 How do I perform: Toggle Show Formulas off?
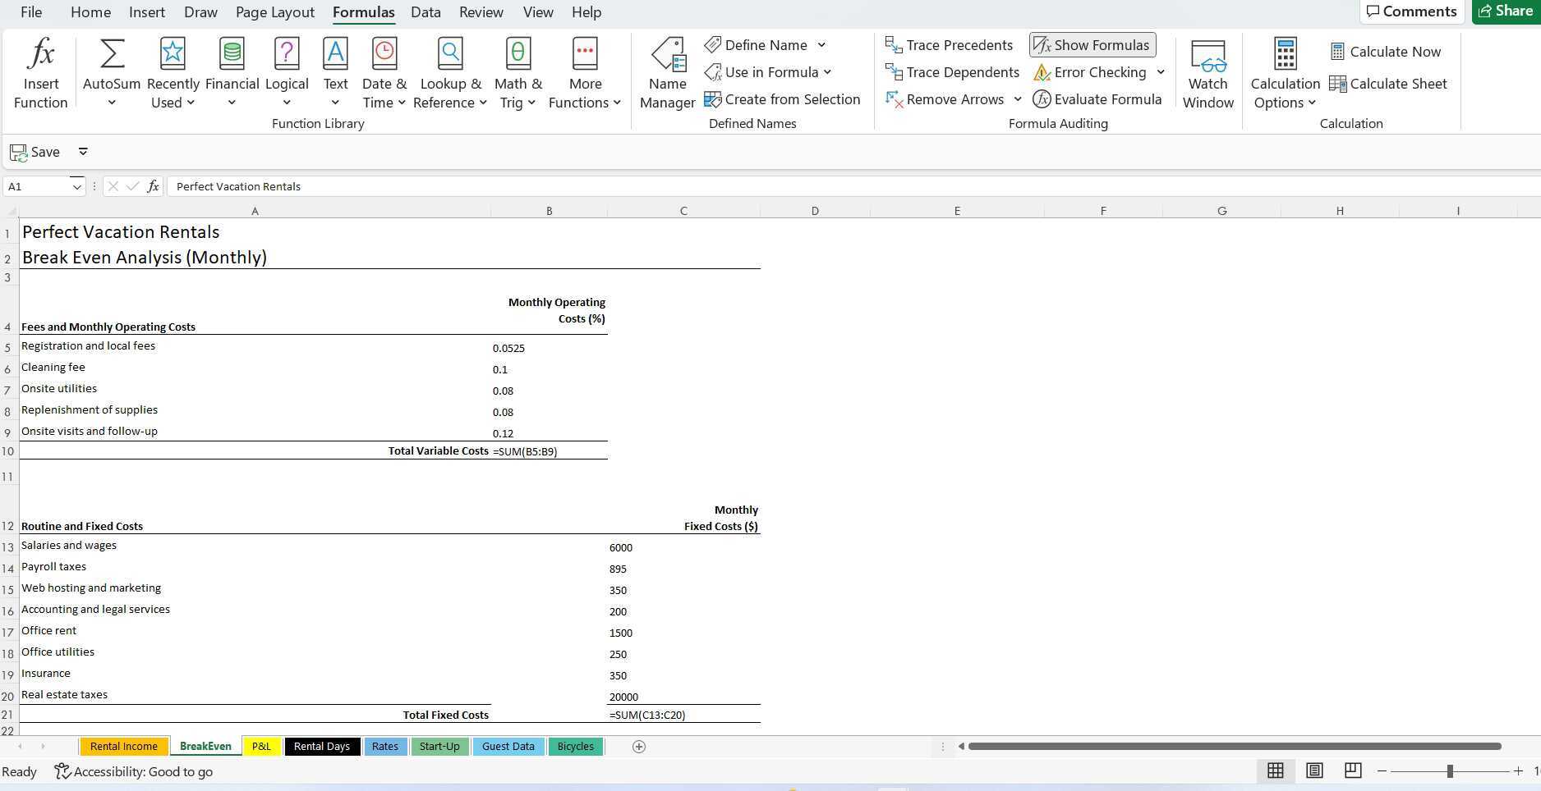pos(1091,45)
